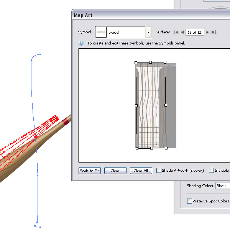Viewport: 230px width, 230px height.
Task: Go to next surface
Action: (x=207, y=32)
